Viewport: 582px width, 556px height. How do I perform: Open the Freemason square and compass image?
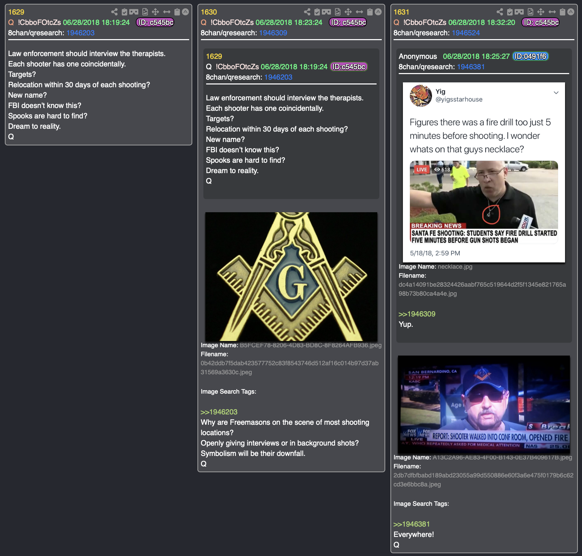pyautogui.click(x=291, y=277)
